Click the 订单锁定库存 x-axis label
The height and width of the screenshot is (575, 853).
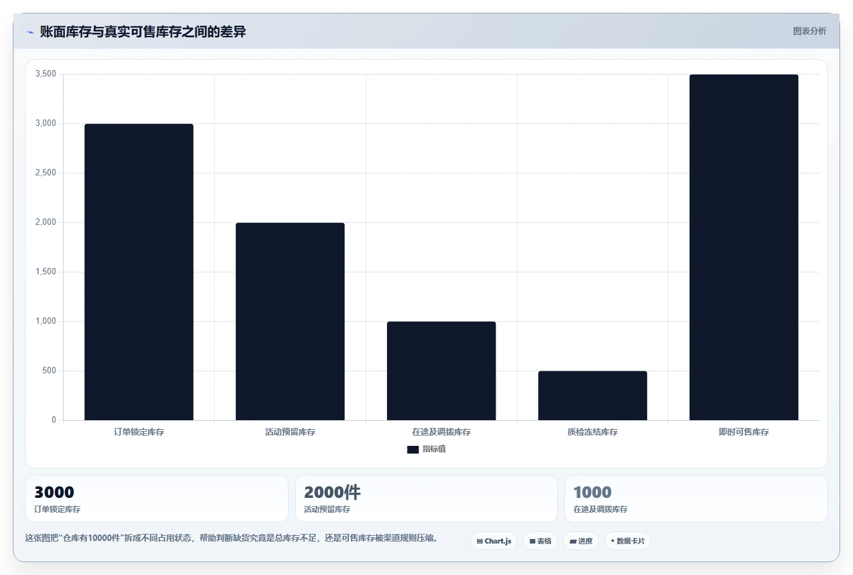click(x=139, y=432)
